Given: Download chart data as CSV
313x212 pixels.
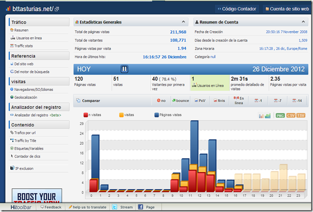Looking at the screenshot, I should (x=291, y=115).
